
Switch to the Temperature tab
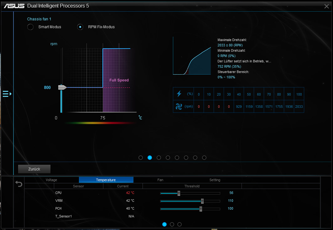[x=106, y=180]
